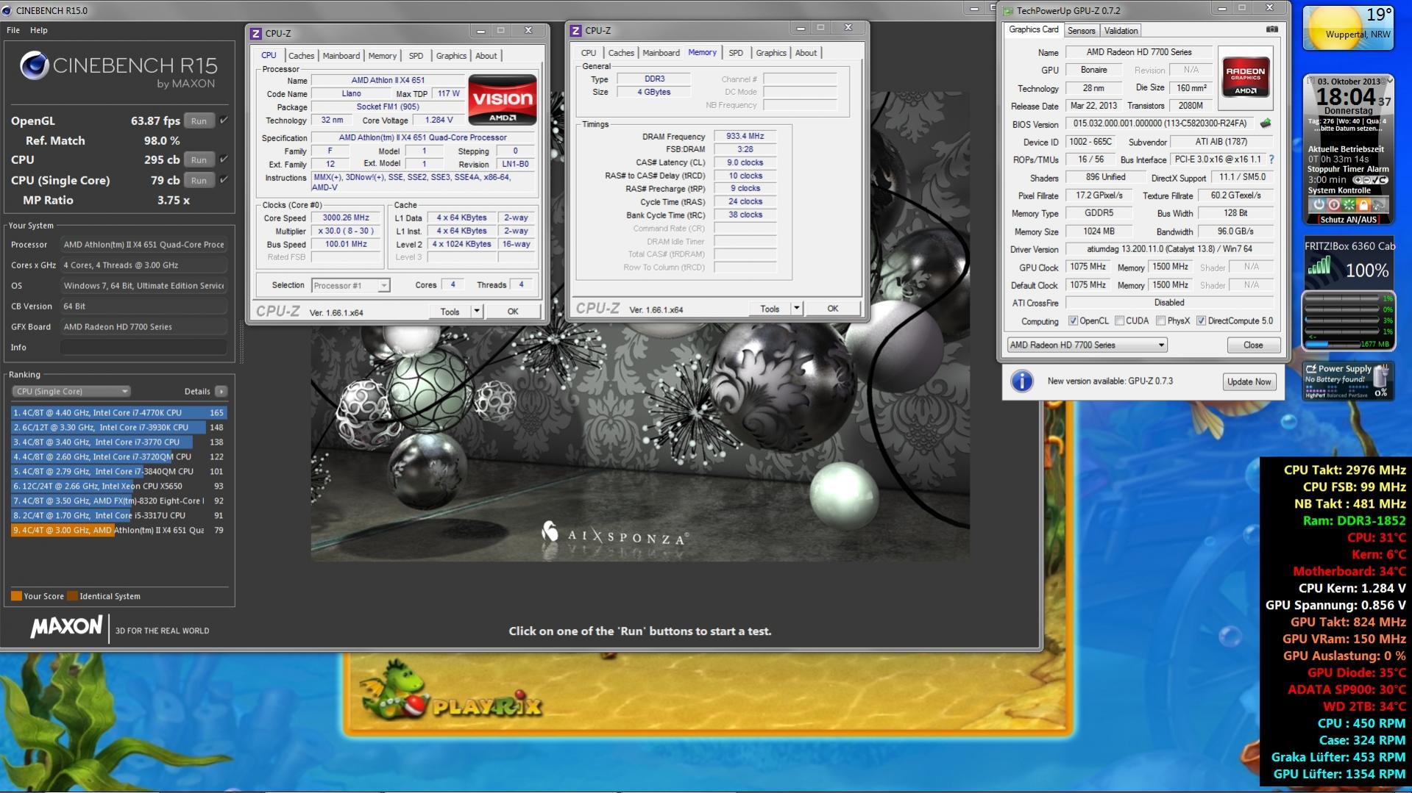Screen dimensions: 1412x793
Task: Open the Processor #1 selection dropdown
Action: coord(350,285)
